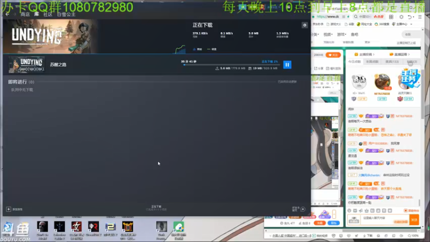
Task: Click the Undying banner image at top
Action: pyautogui.click(x=50, y=37)
